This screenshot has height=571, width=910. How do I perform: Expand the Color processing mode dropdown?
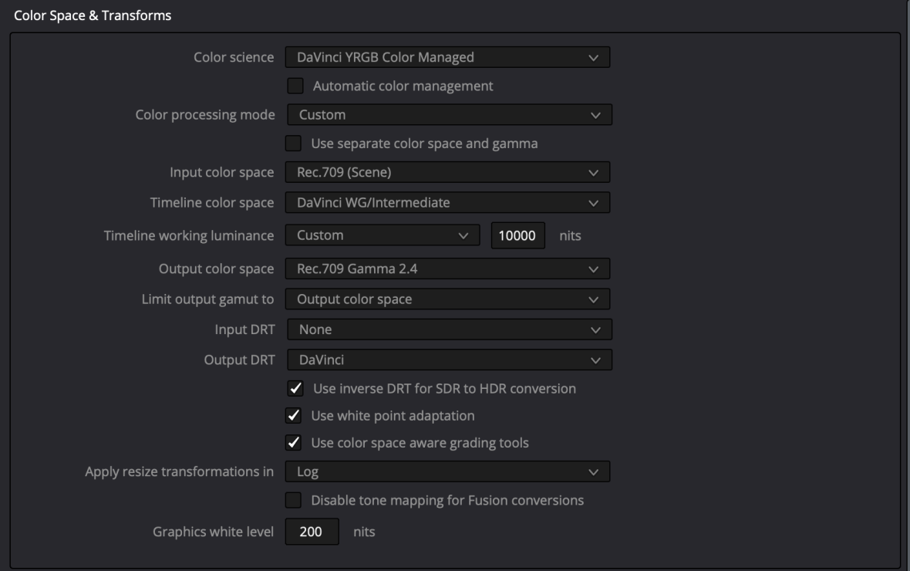pyautogui.click(x=449, y=115)
